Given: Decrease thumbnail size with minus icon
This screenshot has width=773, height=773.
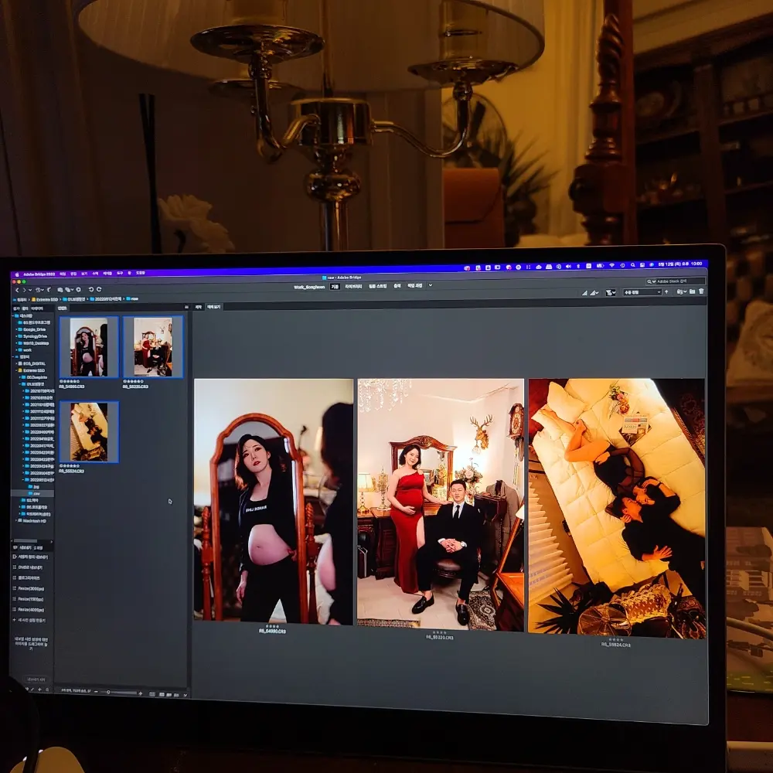Looking at the screenshot, I should 96,692.
